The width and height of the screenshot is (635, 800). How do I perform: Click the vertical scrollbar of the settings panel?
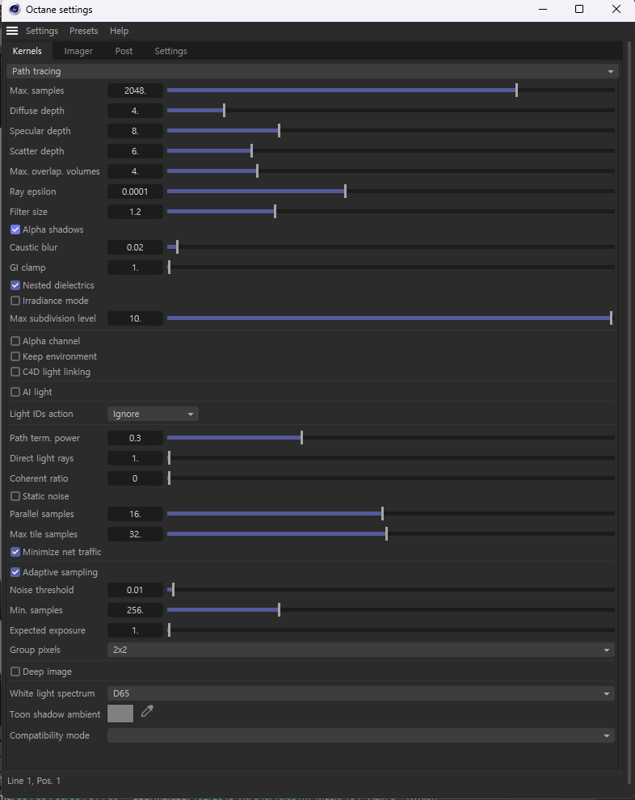click(629, 413)
